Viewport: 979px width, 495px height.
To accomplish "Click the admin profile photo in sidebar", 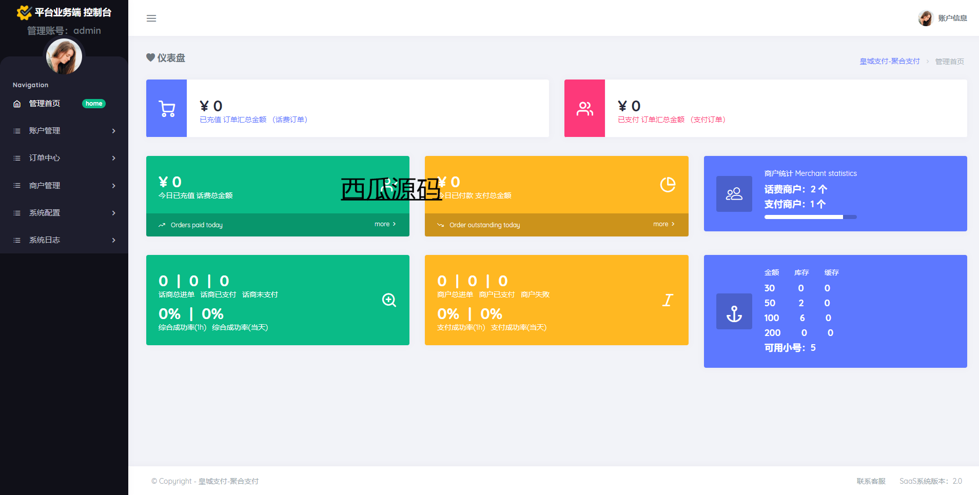I will [x=64, y=56].
